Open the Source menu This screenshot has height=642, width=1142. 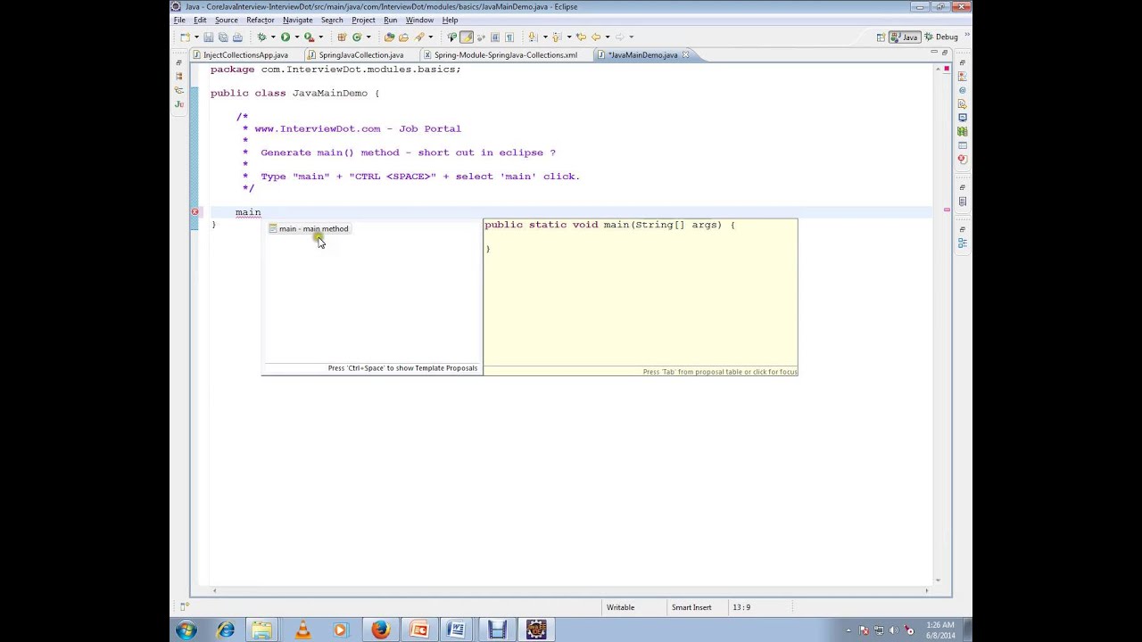click(x=226, y=20)
